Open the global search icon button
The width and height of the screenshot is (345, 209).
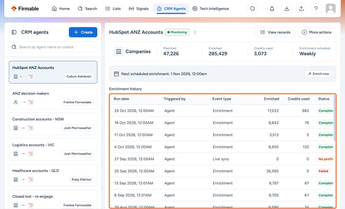coord(253,9)
